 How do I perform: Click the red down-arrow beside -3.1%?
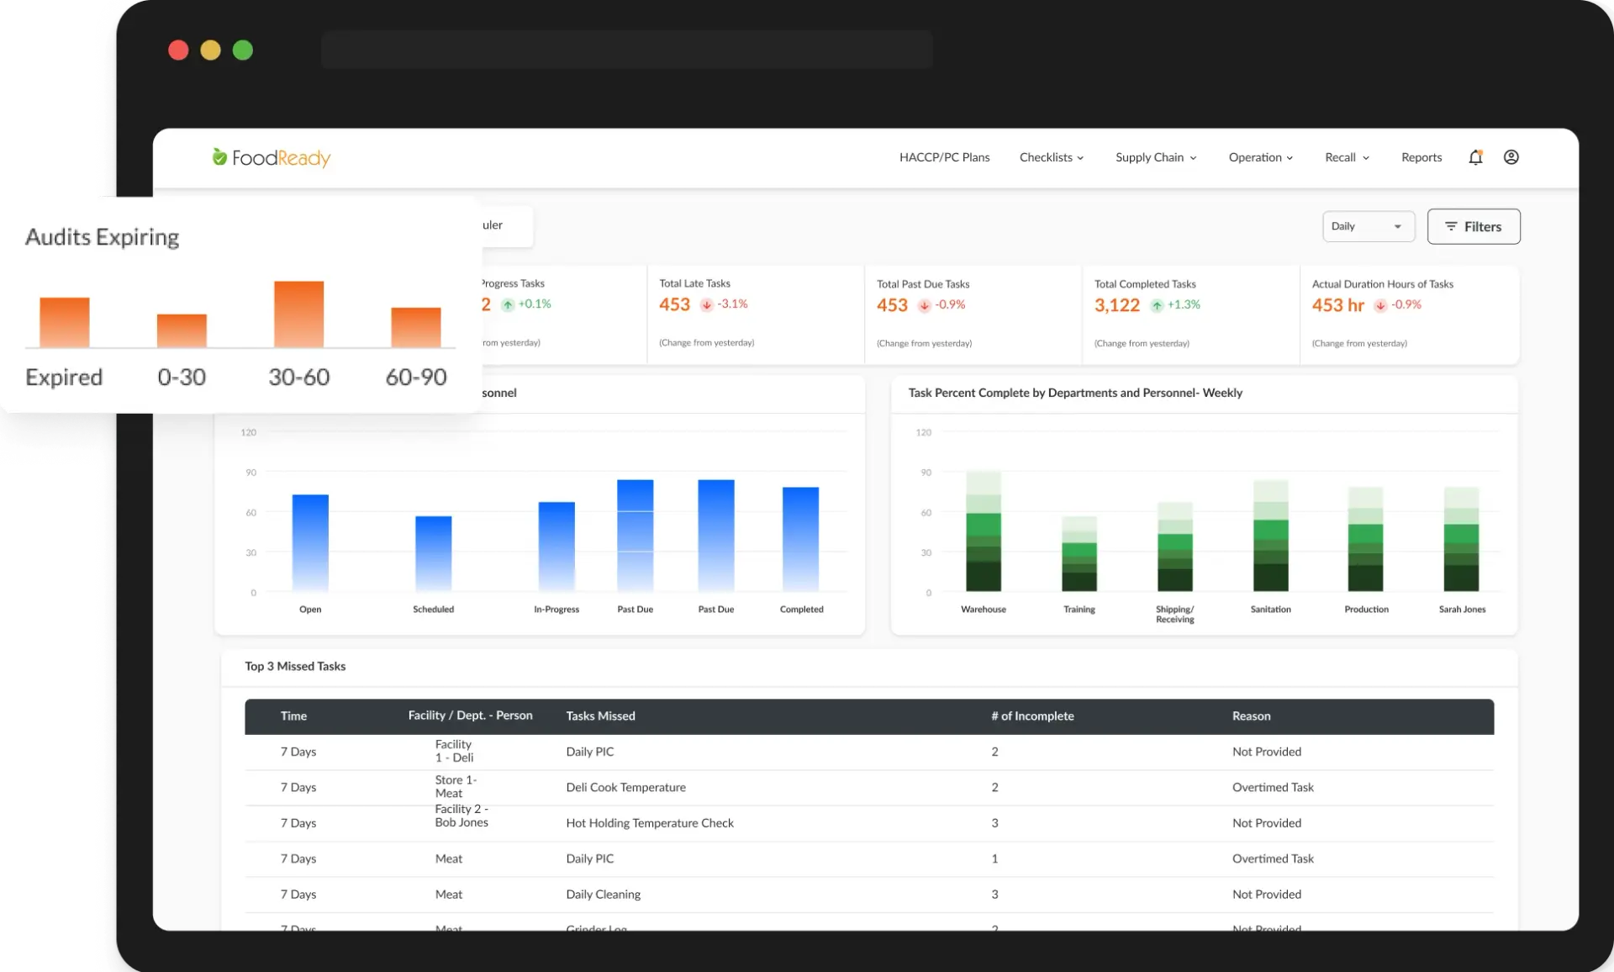coord(707,304)
